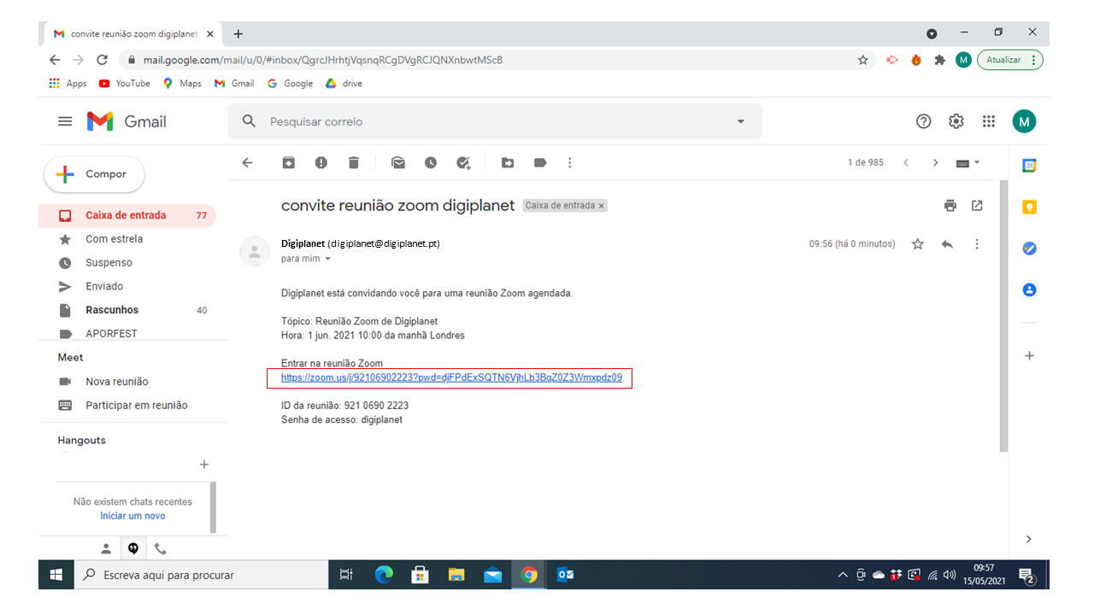The width and height of the screenshot is (1094, 615).
Task: Open search options dropdown arrow
Action: pyautogui.click(x=740, y=121)
